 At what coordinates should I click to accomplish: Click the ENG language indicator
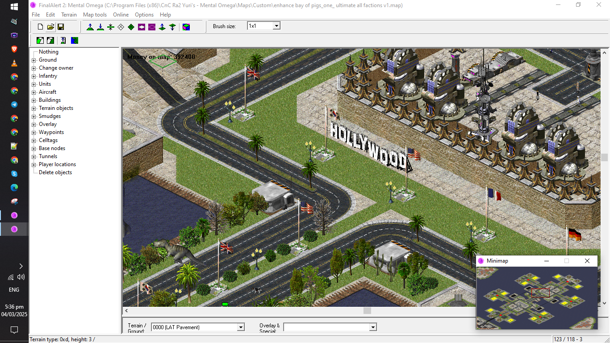(14, 289)
